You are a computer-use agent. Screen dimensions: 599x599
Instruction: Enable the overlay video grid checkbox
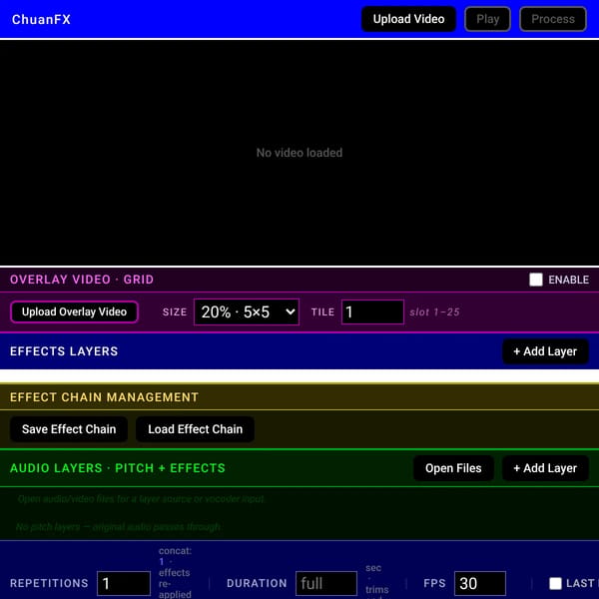(535, 280)
